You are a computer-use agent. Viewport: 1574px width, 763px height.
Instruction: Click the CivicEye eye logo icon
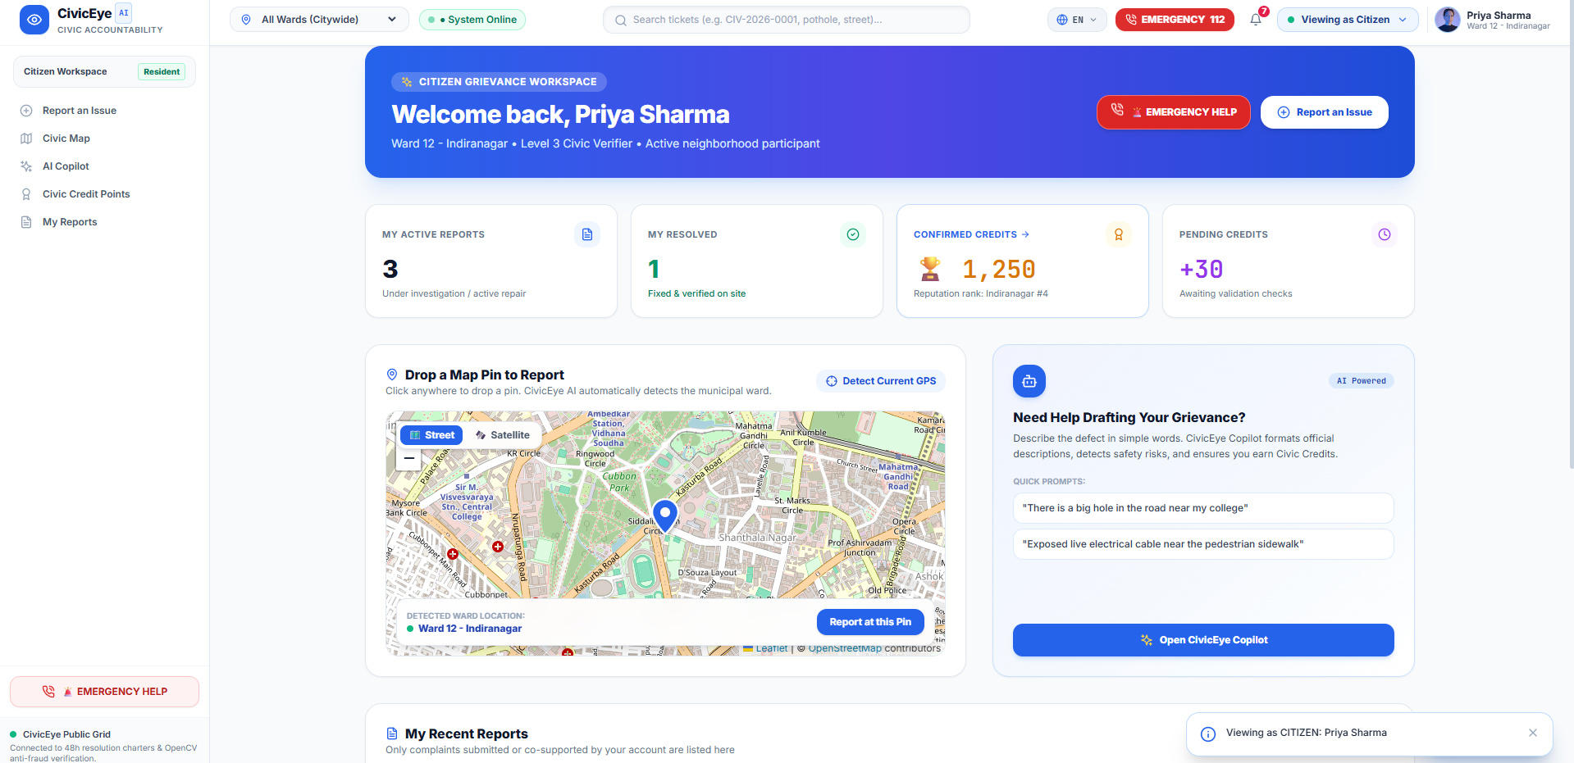(x=34, y=20)
